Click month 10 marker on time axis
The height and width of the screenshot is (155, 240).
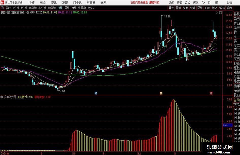point(74,153)
